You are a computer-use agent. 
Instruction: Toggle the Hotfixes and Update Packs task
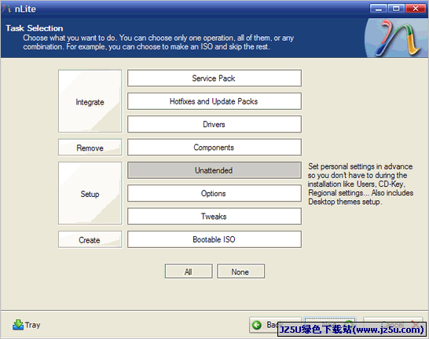[x=214, y=101]
